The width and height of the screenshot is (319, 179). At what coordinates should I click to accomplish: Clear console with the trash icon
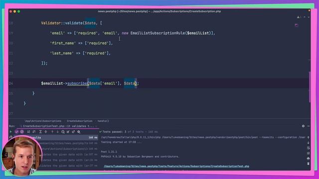click(308, 164)
